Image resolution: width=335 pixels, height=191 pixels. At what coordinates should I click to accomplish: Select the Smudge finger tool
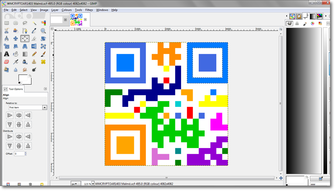(25, 70)
